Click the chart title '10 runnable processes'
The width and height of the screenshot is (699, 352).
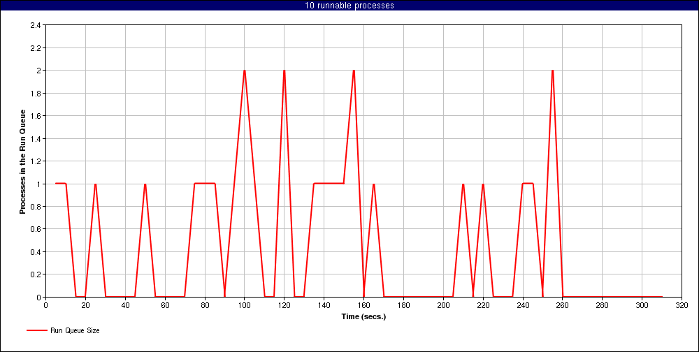349,6
